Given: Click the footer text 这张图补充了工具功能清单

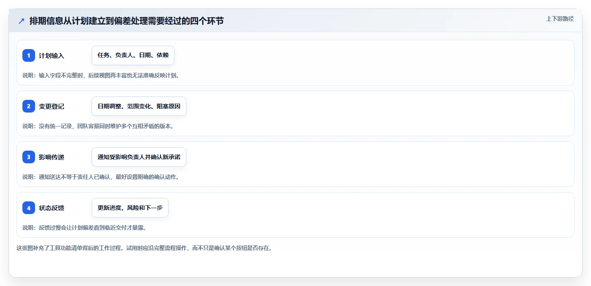Looking at the screenshot, I should [144, 248].
